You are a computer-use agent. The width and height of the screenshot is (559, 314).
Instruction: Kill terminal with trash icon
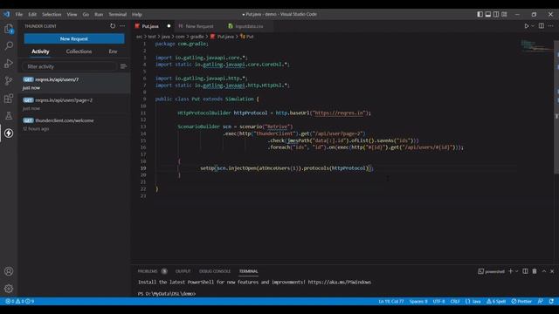point(535,271)
